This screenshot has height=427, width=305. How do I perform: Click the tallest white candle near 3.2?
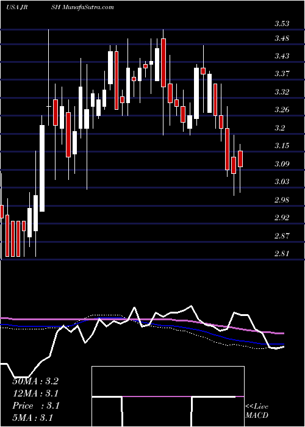tap(42, 168)
